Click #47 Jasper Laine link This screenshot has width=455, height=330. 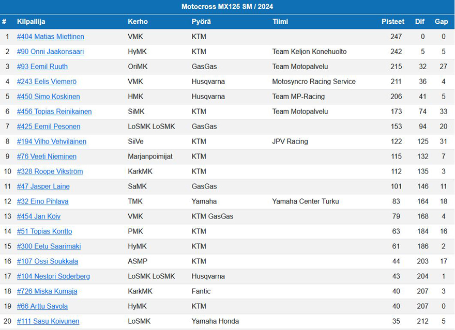click(x=43, y=186)
